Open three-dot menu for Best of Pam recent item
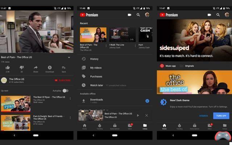 tap(106, 46)
